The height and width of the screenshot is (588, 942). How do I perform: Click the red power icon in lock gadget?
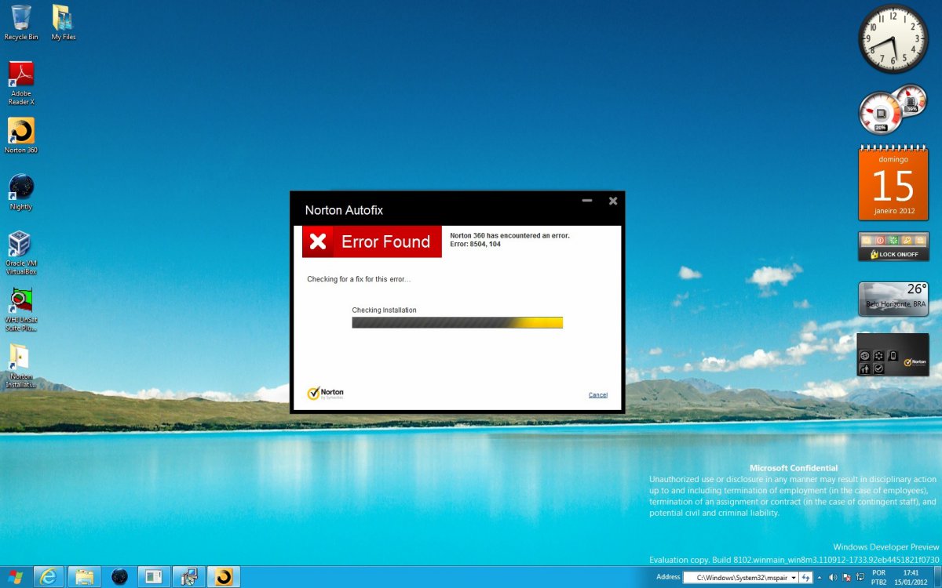(880, 240)
